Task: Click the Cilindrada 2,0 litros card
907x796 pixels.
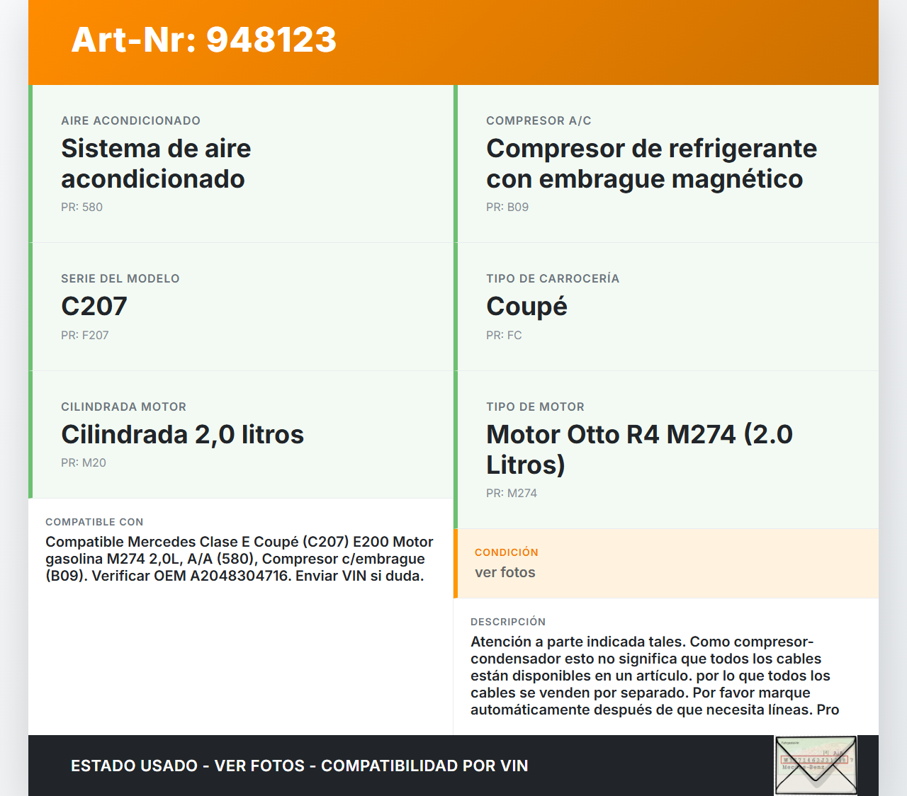Action: (x=241, y=434)
